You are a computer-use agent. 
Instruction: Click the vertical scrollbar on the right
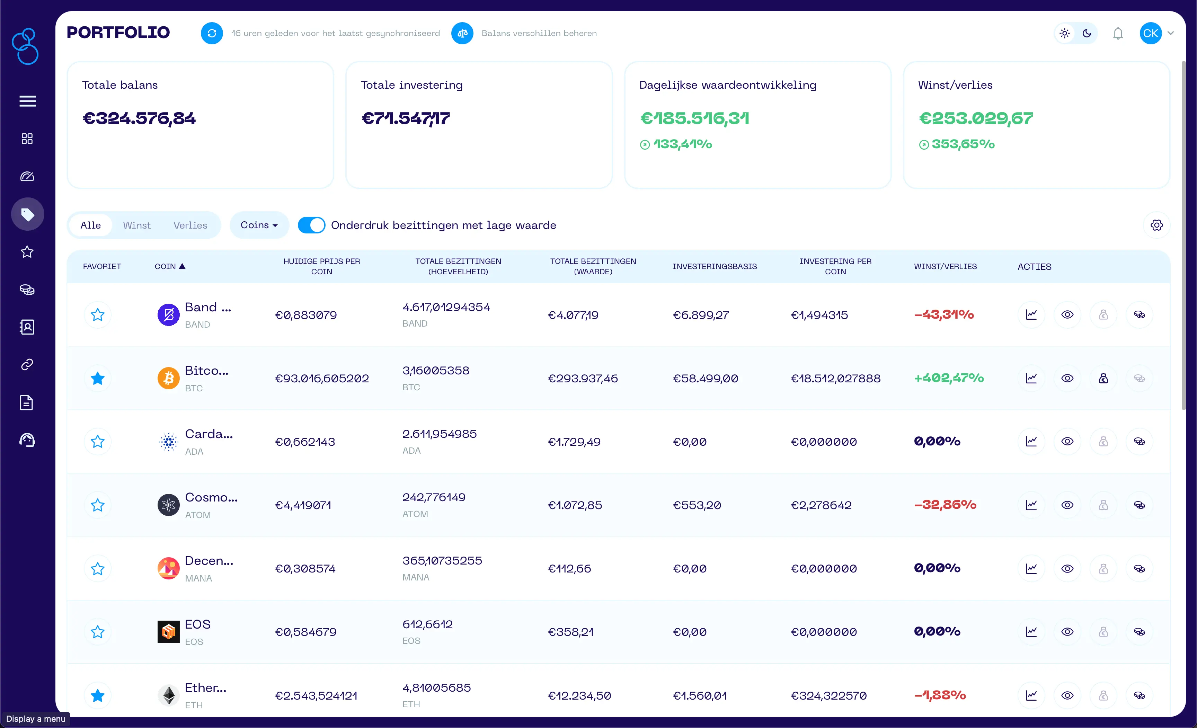[1183, 235]
